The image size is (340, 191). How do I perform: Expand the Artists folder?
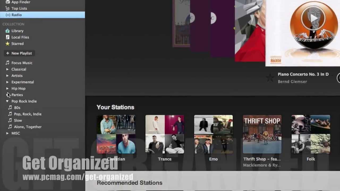(7, 76)
